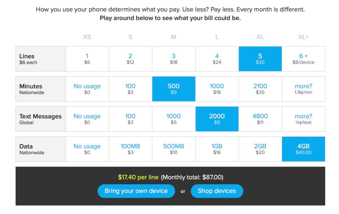Set data usage to No usage
Image resolution: width=339 pixels, height=214 pixels.
[87, 149]
